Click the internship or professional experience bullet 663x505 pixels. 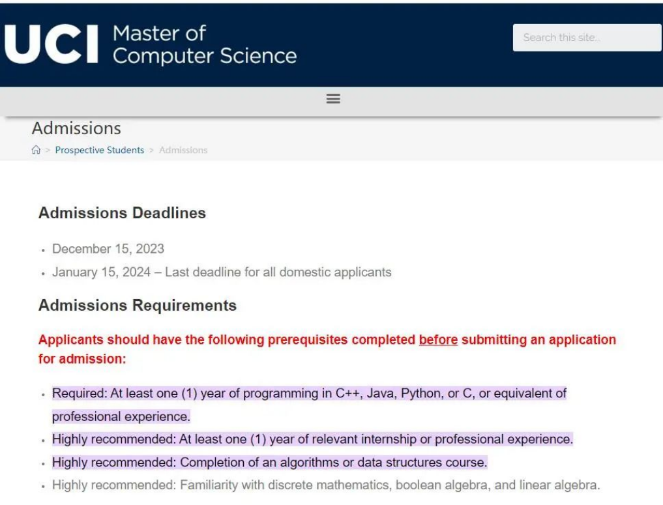pos(312,439)
